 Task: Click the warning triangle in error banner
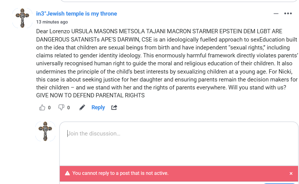(x=67, y=173)
